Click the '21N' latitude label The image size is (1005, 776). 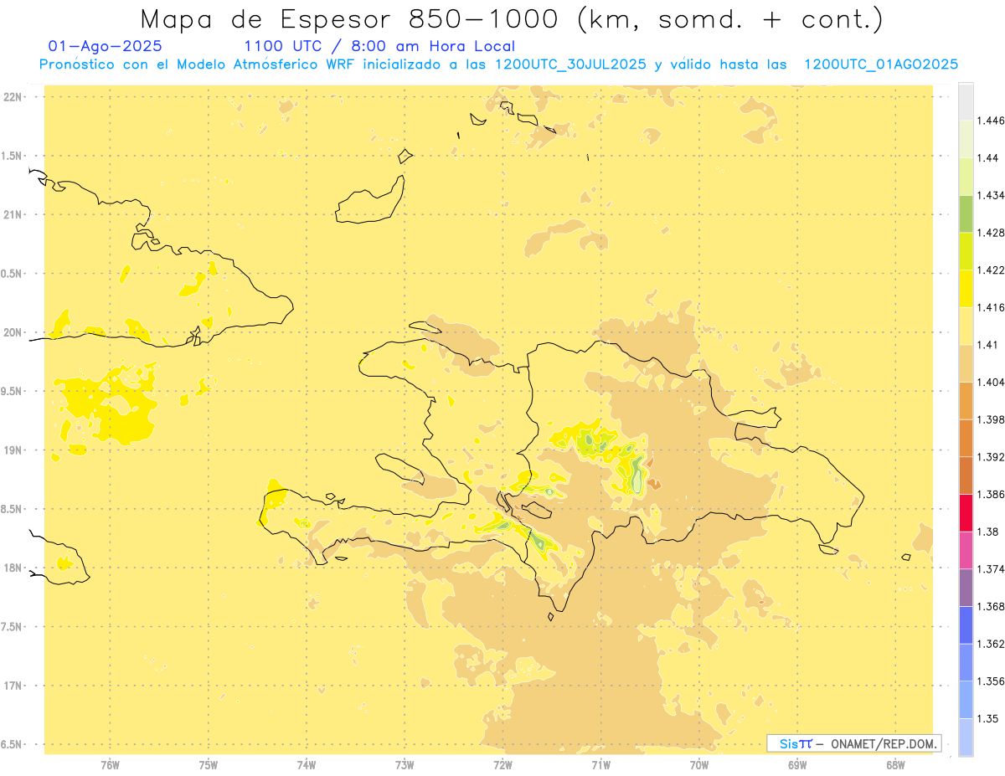point(14,215)
